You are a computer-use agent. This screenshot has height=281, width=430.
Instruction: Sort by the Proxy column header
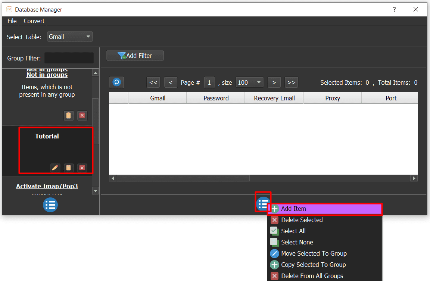pos(333,98)
